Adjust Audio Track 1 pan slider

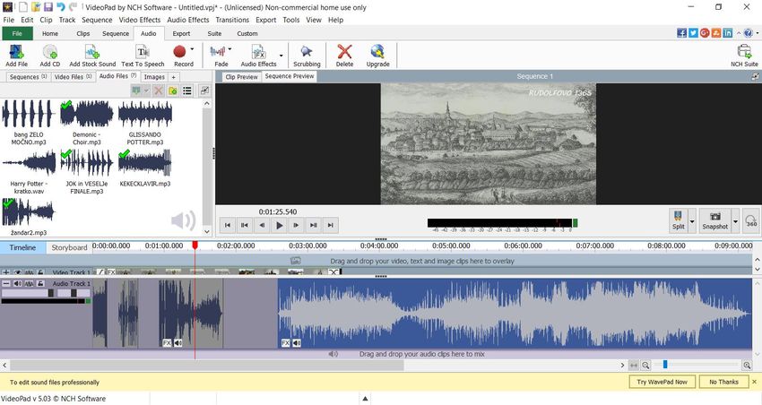pos(74,293)
